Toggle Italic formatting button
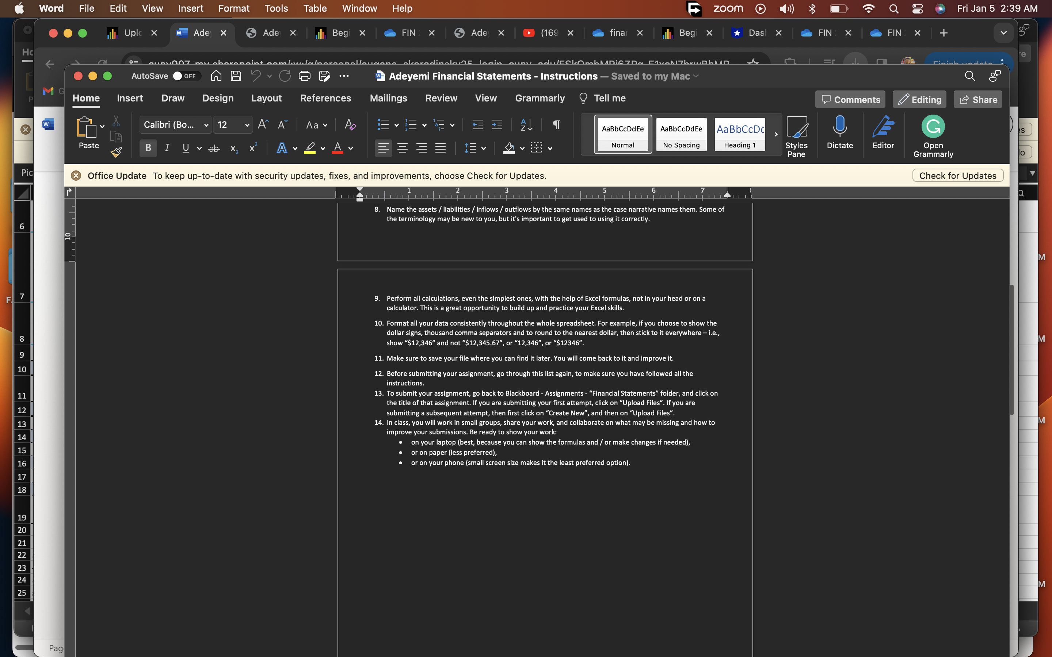The image size is (1052, 657). [x=167, y=148]
